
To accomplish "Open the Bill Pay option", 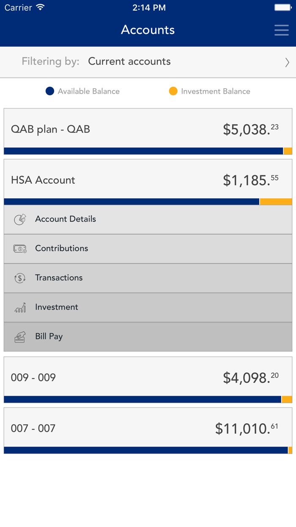I will click(x=49, y=337).
